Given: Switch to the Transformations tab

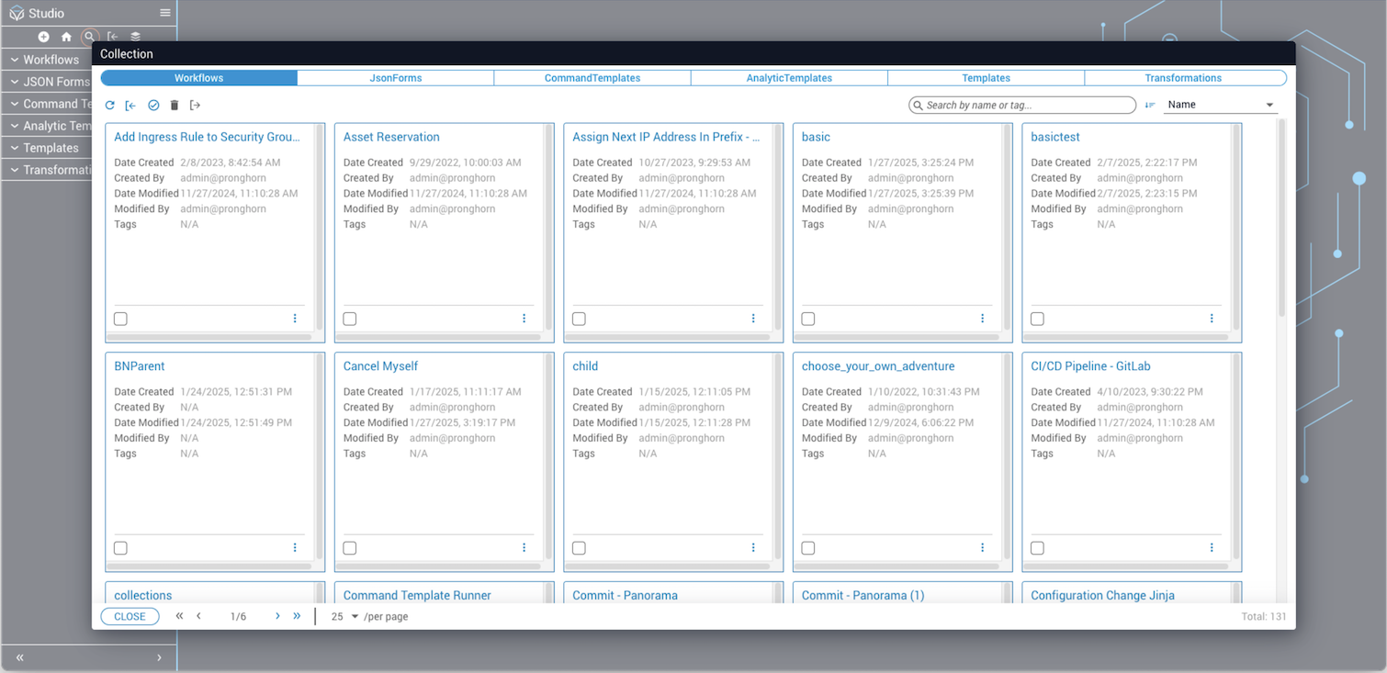Looking at the screenshot, I should 1182,78.
